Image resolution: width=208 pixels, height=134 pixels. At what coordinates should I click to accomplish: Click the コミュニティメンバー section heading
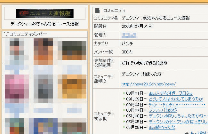(x=28, y=34)
